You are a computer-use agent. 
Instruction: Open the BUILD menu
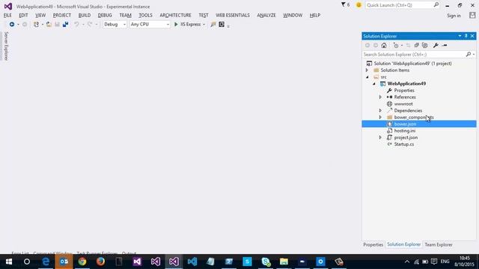[x=85, y=15]
